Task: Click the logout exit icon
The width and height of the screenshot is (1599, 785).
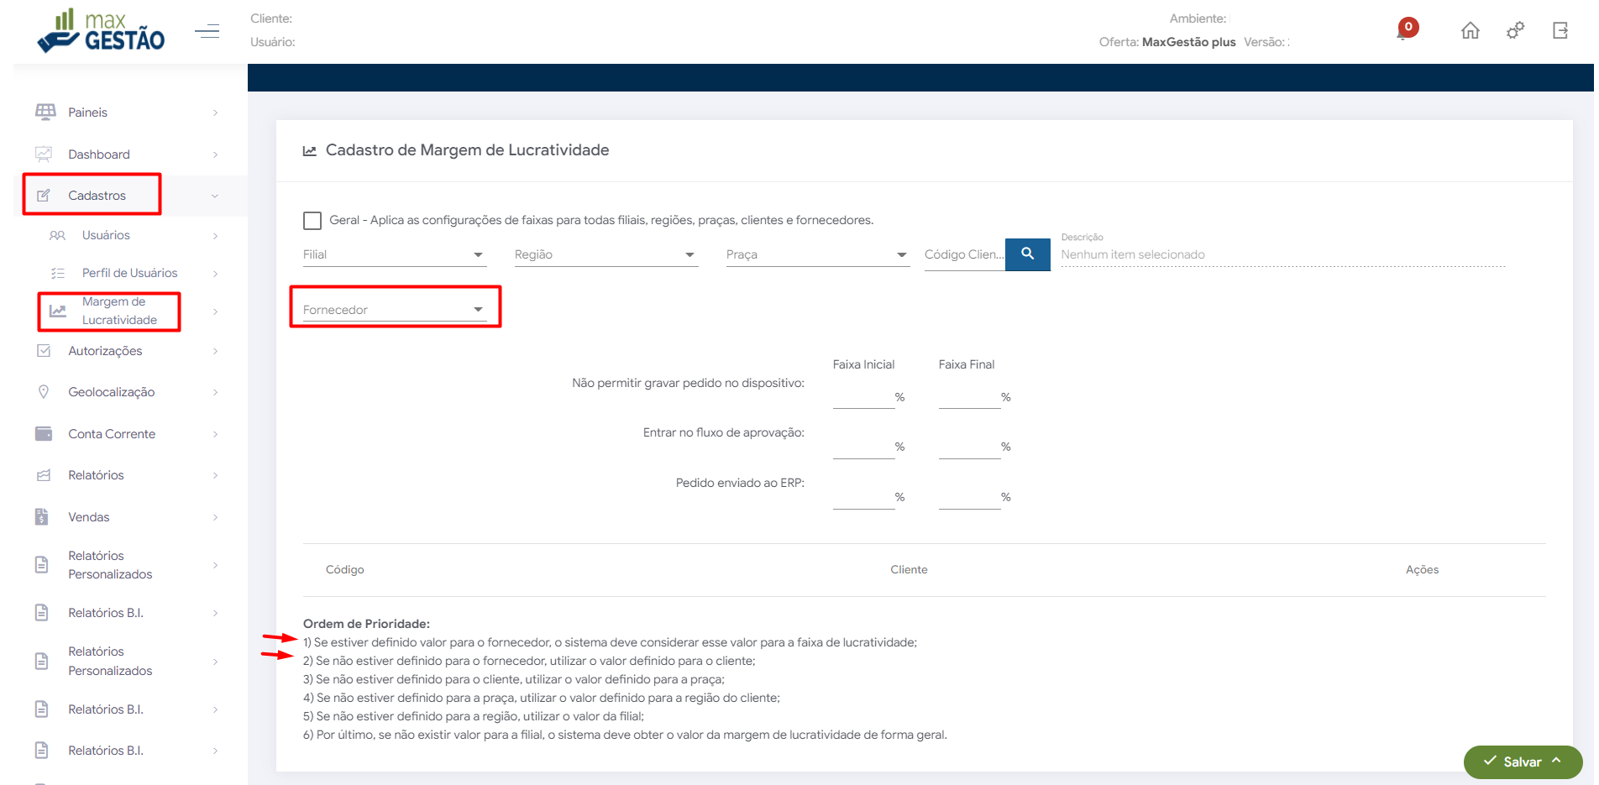Action: (x=1560, y=31)
